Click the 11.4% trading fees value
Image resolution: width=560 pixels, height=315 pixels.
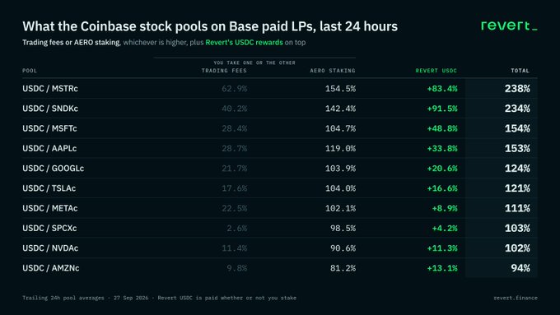coord(234,248)
